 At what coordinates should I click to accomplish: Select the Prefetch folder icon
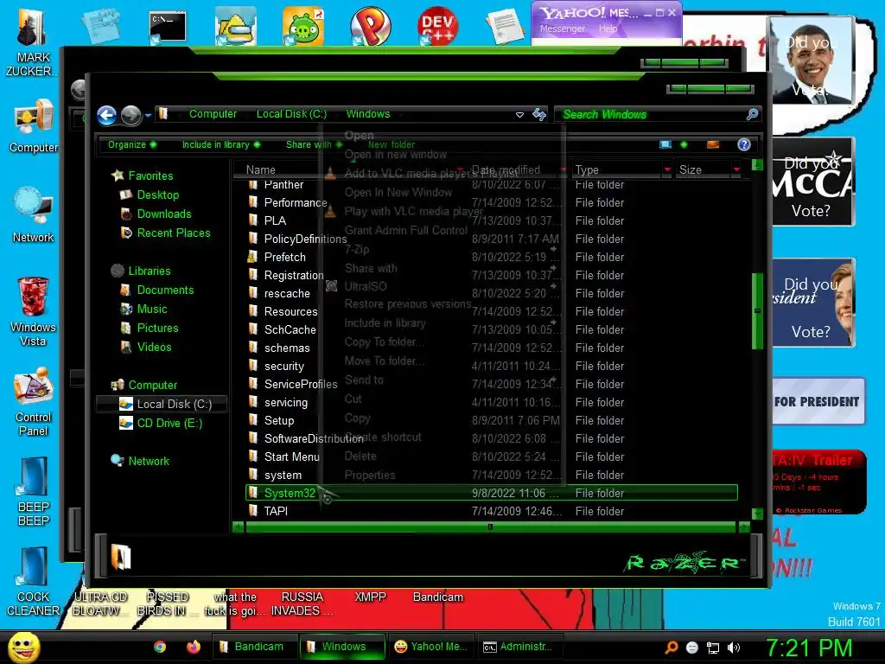click(253, 257)
